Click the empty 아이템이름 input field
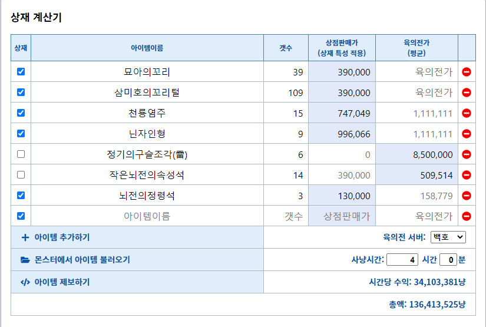This screenshot has width=486, height=327. (x=147, y=216)
